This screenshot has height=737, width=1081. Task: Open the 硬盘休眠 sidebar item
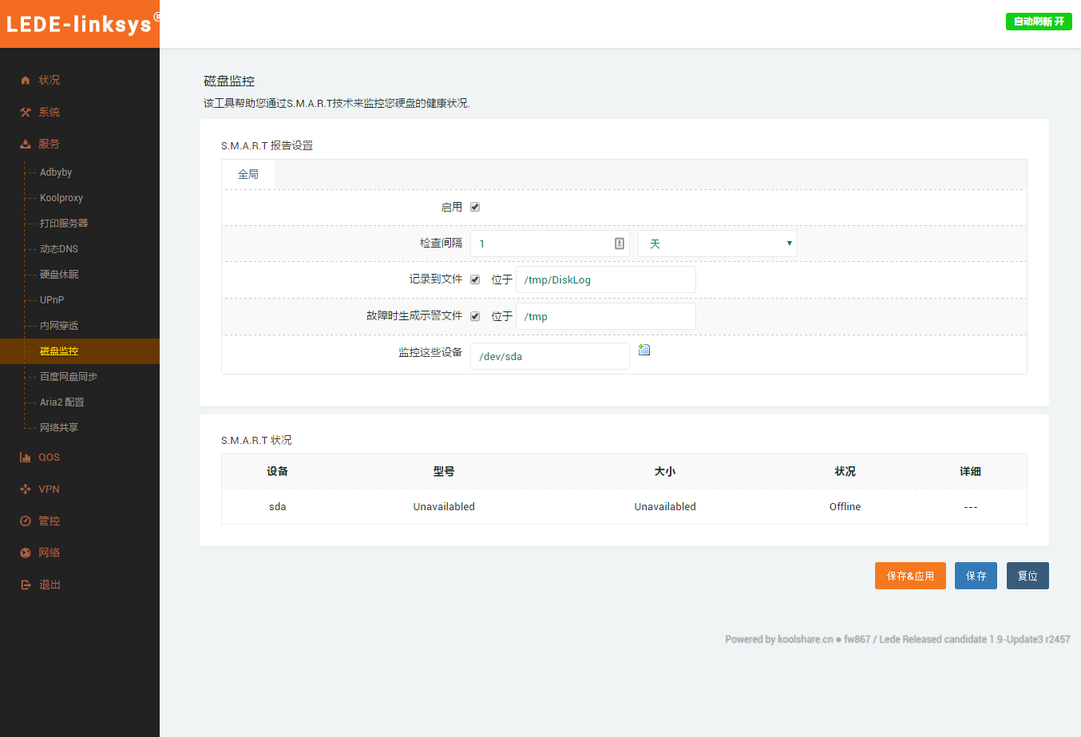(59, 275)
